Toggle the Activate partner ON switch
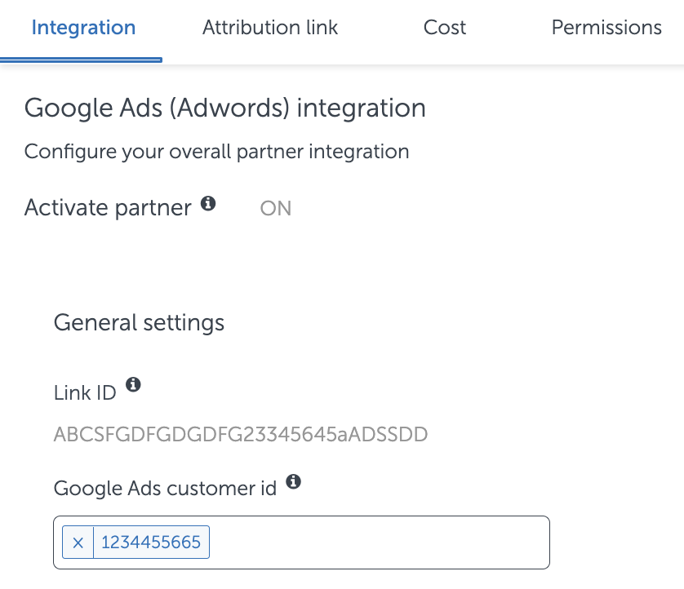Screen dimensions: 684x589 [275, 209]
